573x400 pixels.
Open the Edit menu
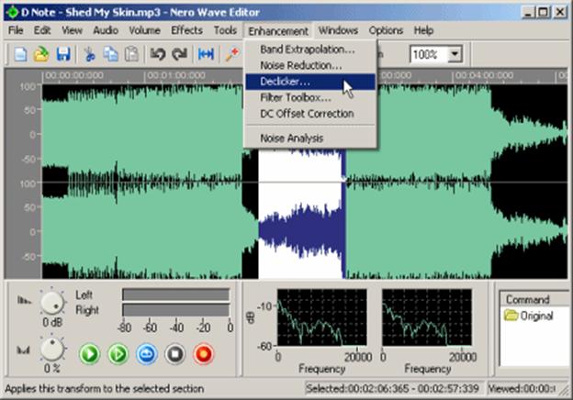tap(42, 30)
